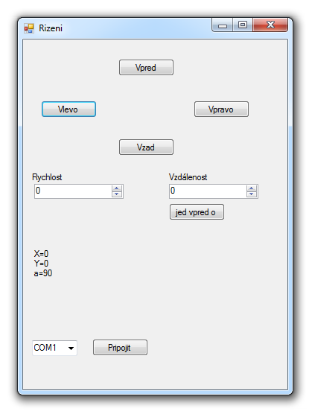Focus the Rychlost number field
The width and height of the screenshot is (309, 414).
click(73, 191)
